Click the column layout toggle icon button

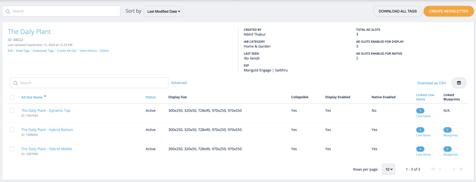[459, 83]
